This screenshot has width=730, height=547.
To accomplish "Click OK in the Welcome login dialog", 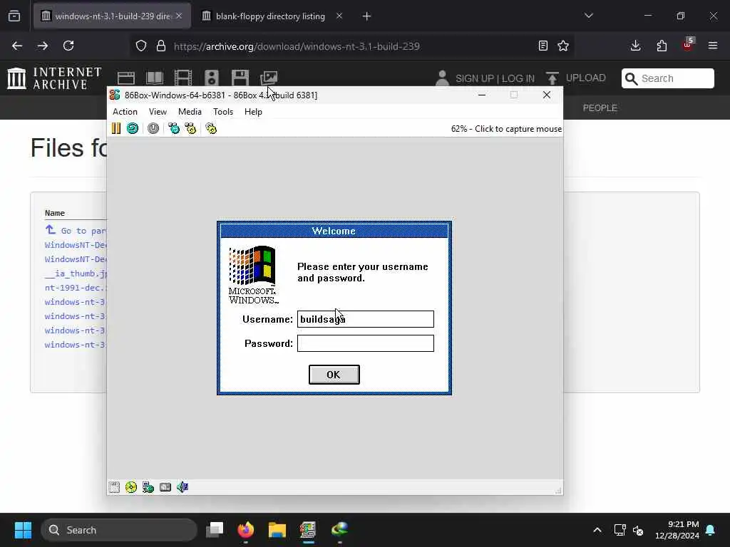I will tap(334, 375).
